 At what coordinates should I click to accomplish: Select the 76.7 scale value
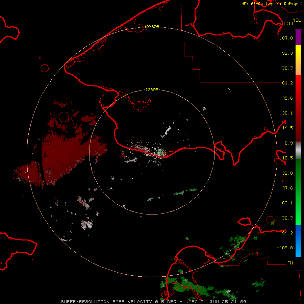point(287,68)
